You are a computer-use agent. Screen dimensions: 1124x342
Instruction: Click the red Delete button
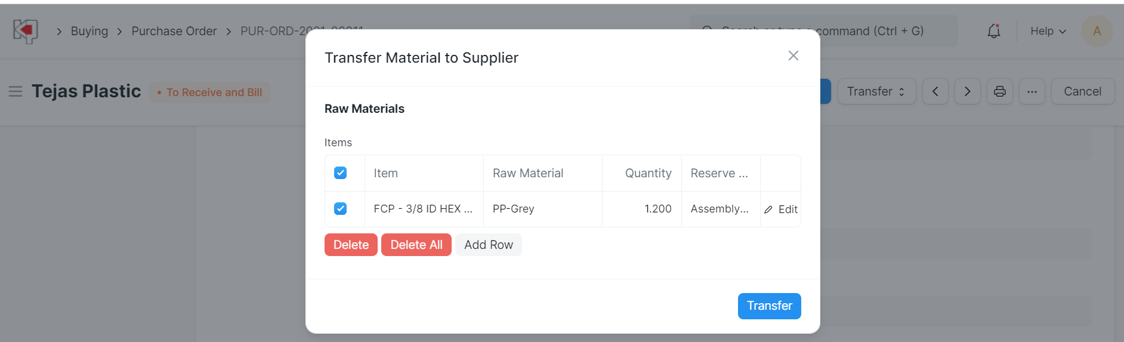(x=351, y=245)
